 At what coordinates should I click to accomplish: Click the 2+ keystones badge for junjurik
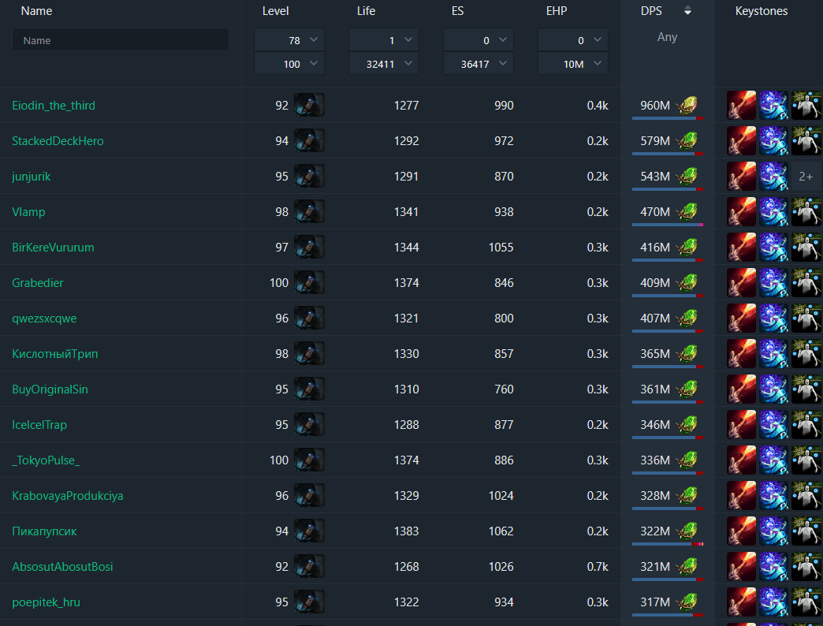(x=806, y=177)
